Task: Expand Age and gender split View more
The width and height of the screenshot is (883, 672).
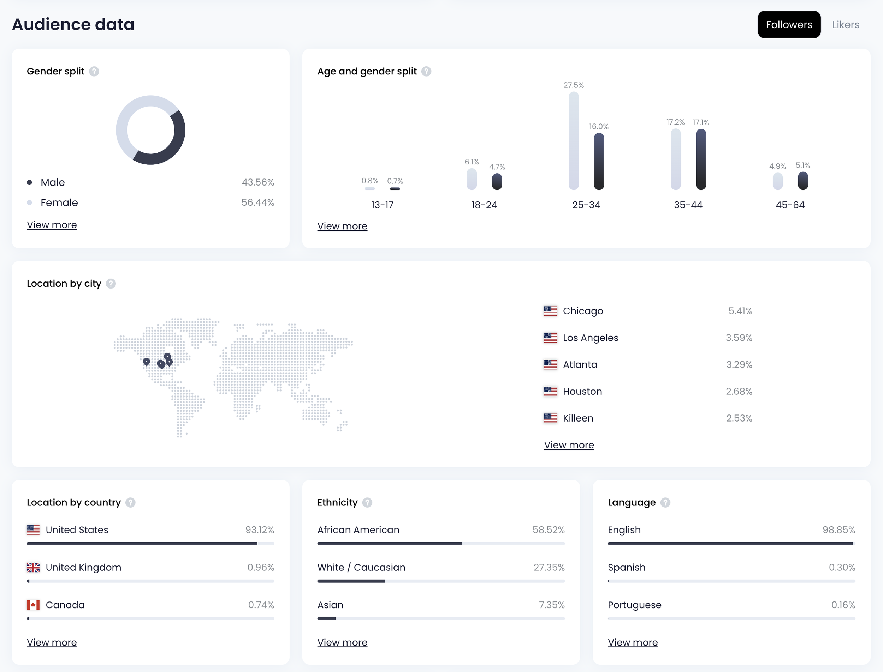Action: [342, 226]
